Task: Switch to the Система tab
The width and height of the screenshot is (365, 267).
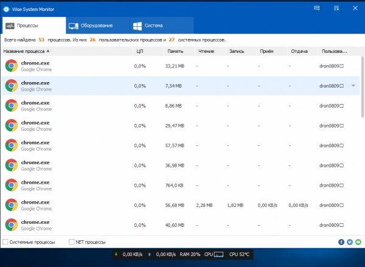Action: [162, 26]
